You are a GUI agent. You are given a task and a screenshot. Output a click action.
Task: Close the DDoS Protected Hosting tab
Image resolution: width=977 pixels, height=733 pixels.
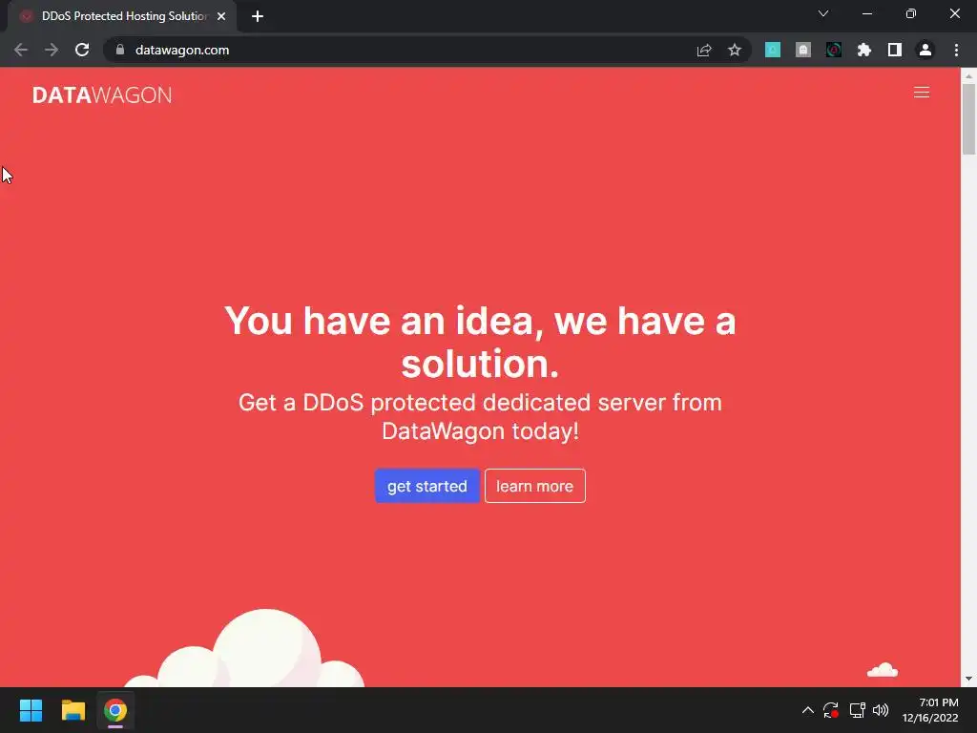(221, 16)
